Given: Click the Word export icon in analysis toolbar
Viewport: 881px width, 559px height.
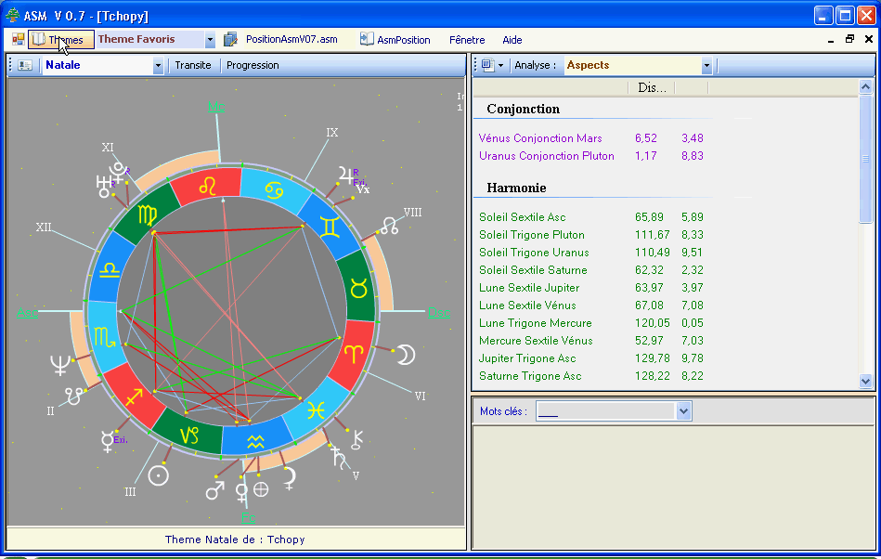Looking at the screenshot, I should pyautogui.click(x=487, y=65).
